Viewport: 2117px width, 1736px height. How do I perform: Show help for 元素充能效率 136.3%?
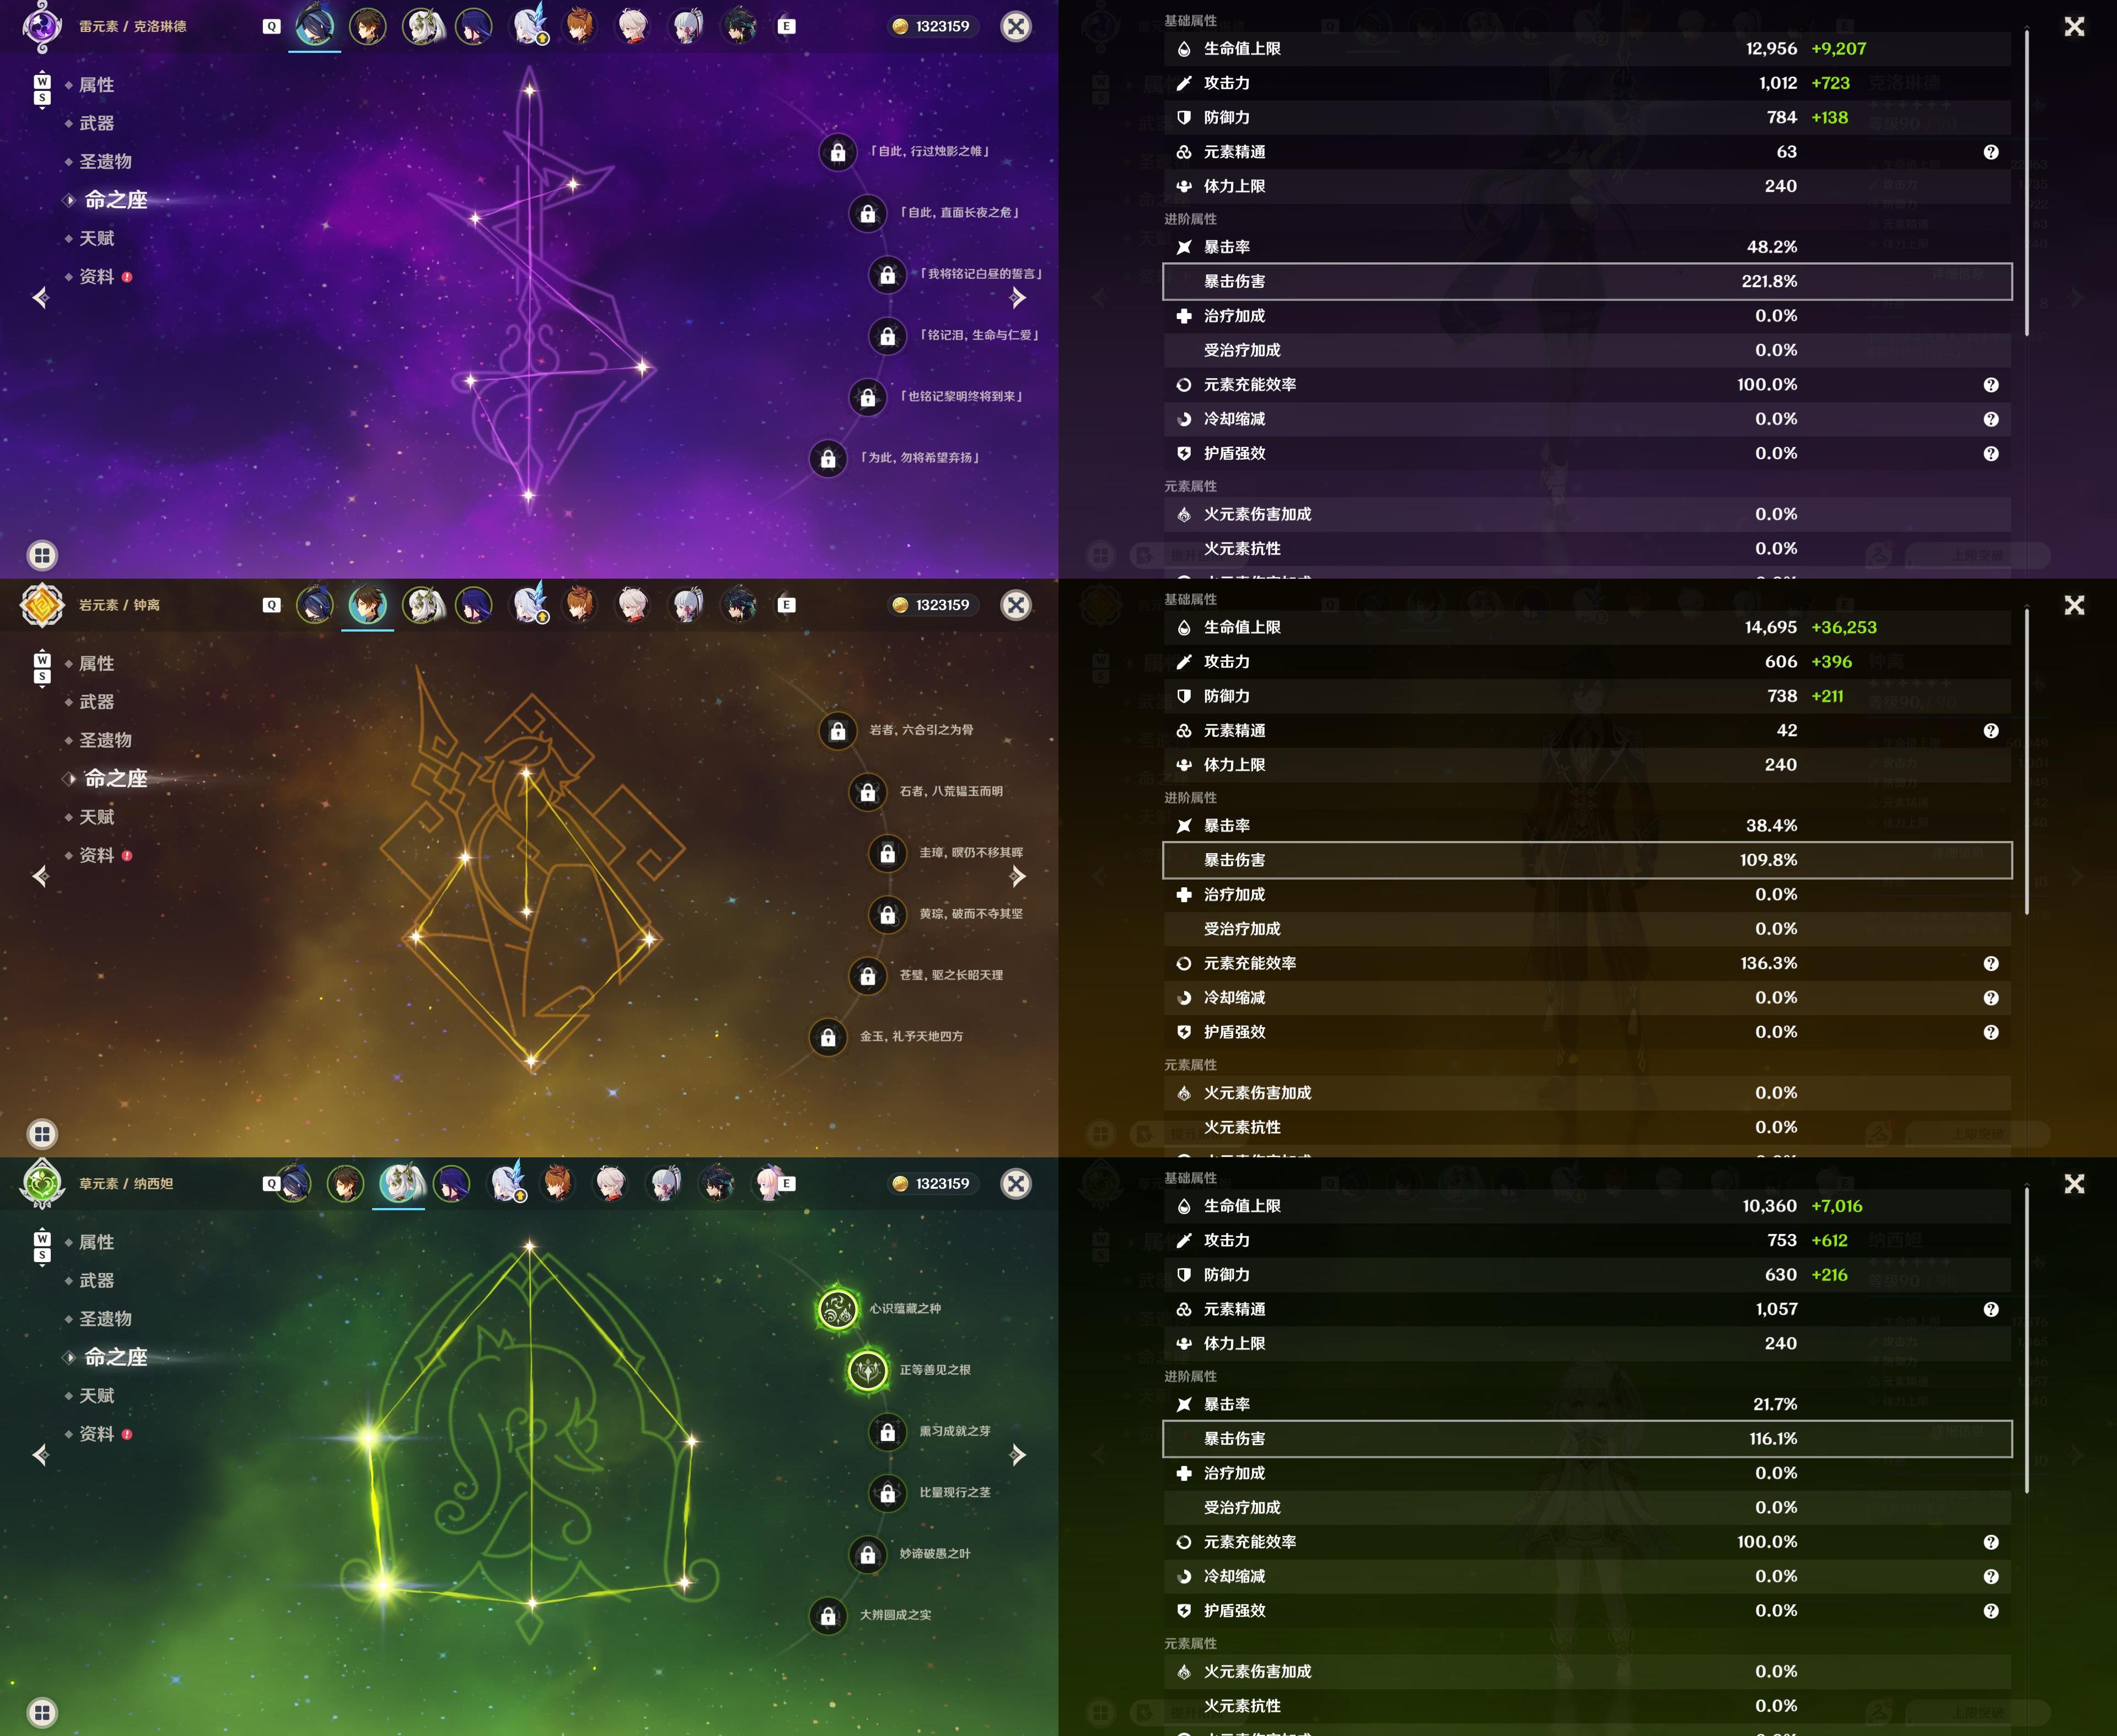tap(1991, 964)
